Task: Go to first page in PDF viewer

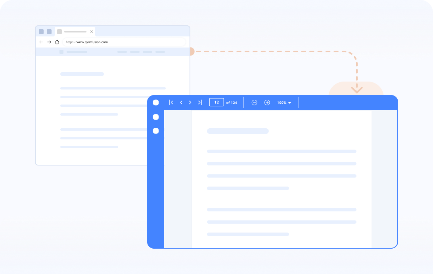Action: 171,103
